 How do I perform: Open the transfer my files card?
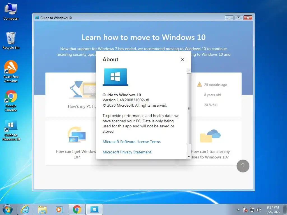(216, 143)
